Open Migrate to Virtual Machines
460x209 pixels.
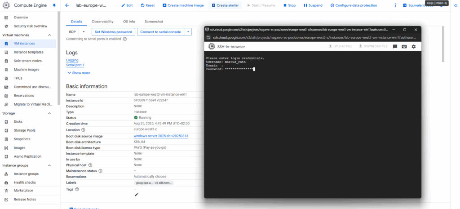point(33,104)
